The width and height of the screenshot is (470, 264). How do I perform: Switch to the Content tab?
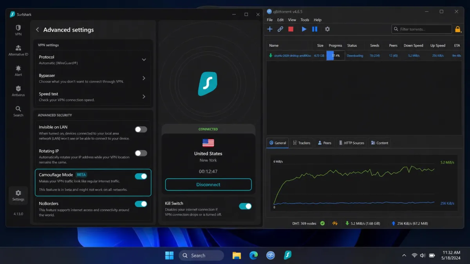pyautogui.click(x=380, y=143)
